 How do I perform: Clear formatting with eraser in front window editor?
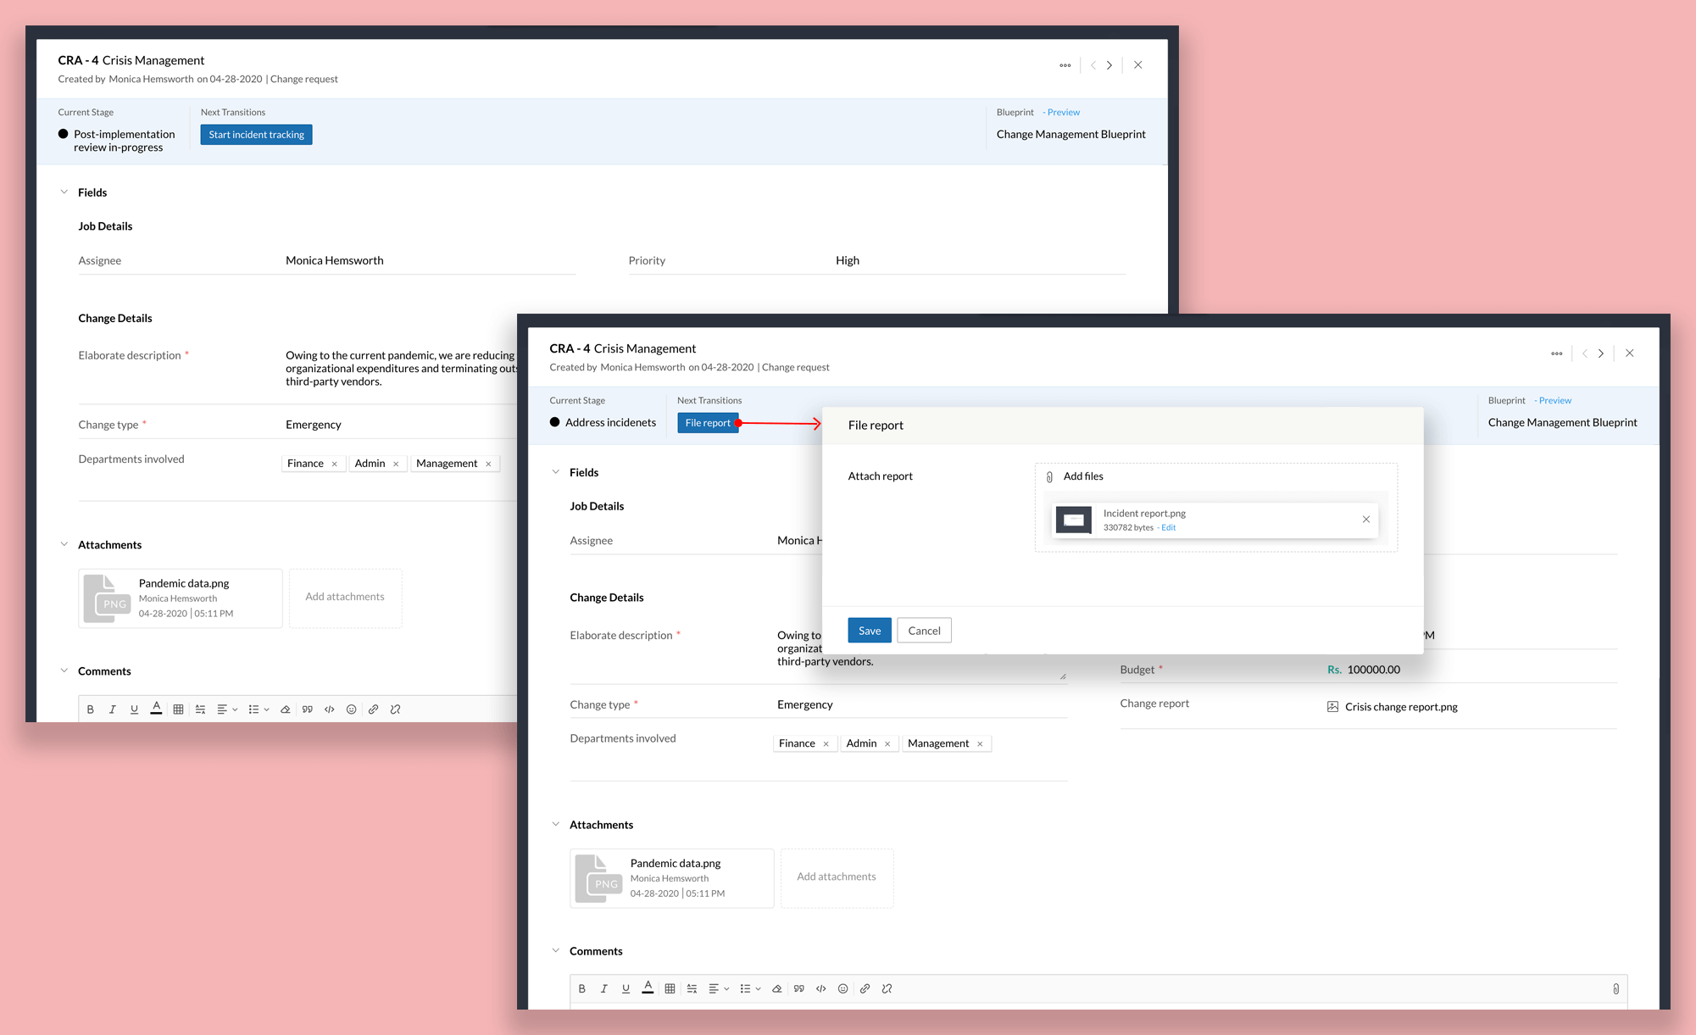pos(776,988)
